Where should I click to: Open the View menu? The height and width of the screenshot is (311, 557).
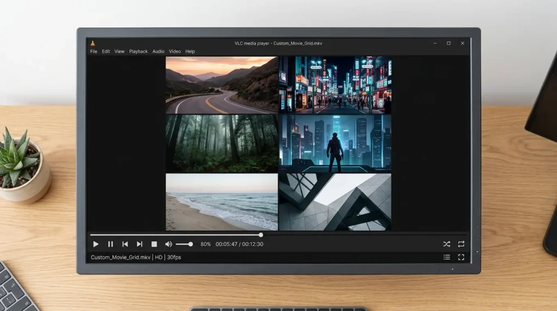[119, 52]
